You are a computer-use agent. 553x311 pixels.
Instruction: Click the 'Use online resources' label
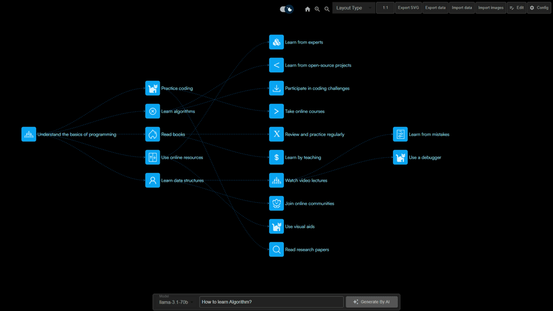coord(182,157)
